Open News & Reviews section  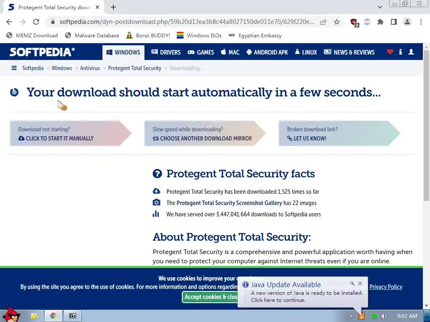(x=349, y=52)
